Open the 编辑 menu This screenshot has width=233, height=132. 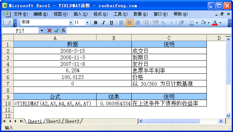[41, 14]
